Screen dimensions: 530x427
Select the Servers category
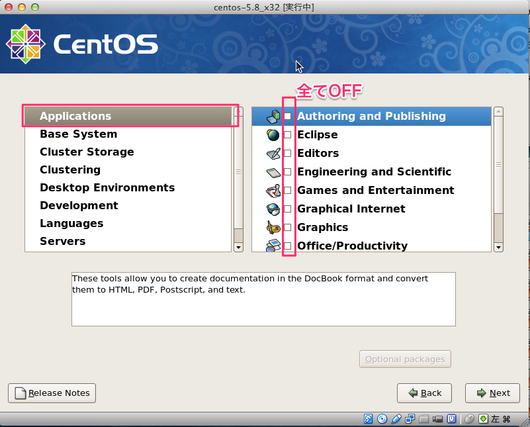click(62, 241)
